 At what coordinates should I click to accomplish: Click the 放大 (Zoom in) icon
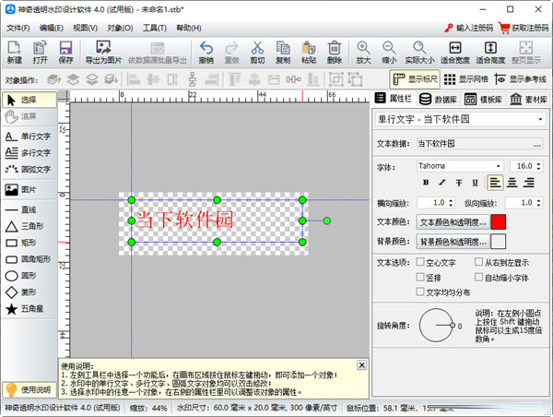point(363,53)
